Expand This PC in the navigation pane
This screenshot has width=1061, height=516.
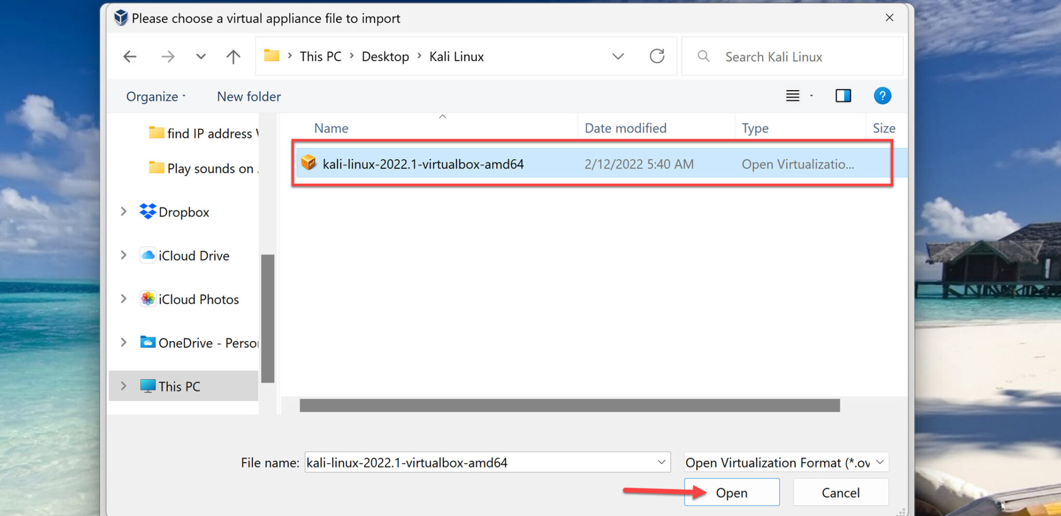123,385
